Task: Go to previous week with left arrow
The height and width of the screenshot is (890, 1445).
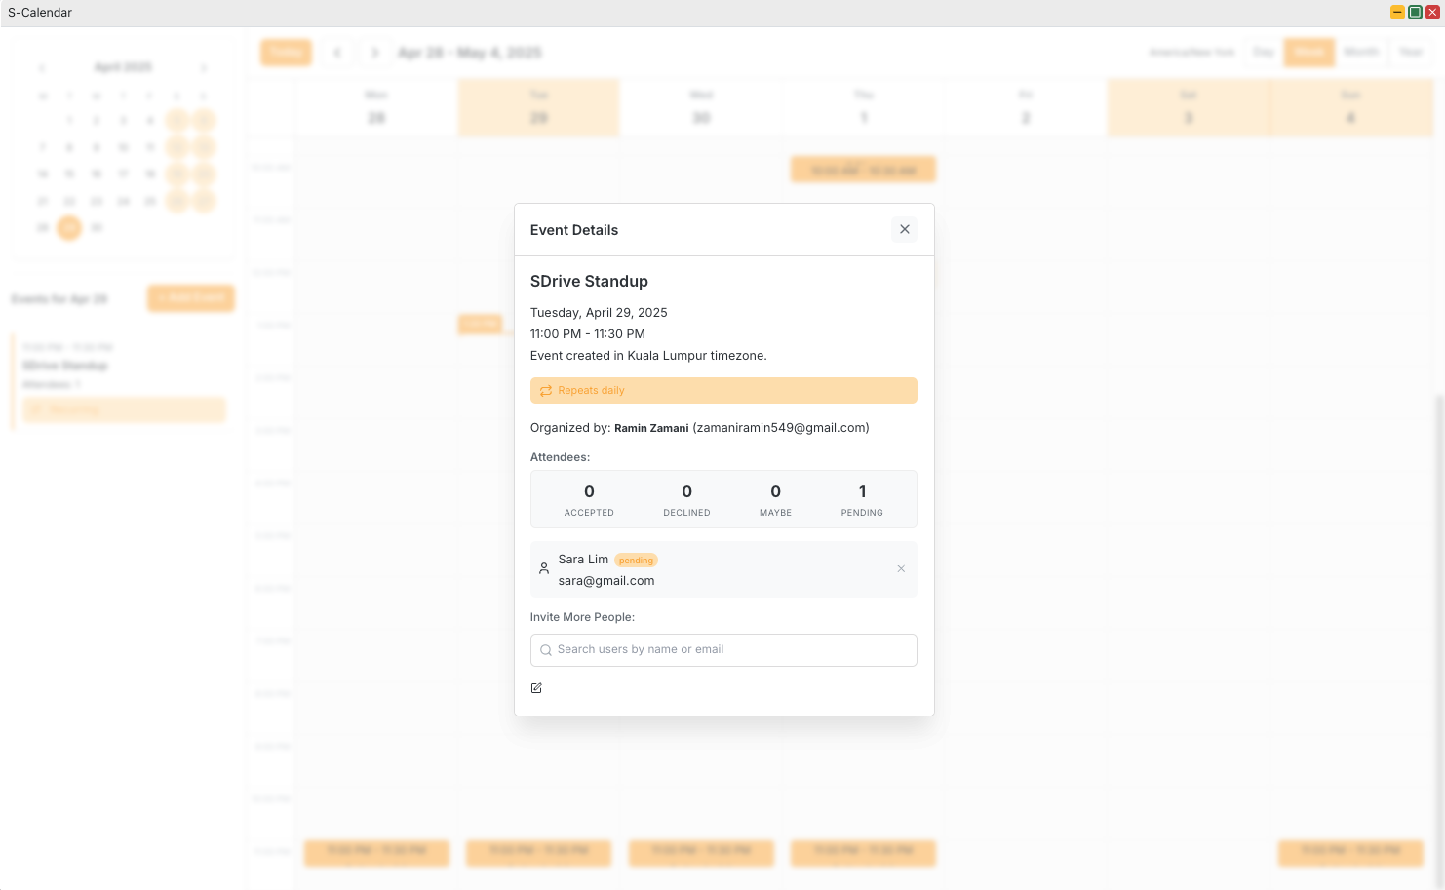Action: (337, 53)
